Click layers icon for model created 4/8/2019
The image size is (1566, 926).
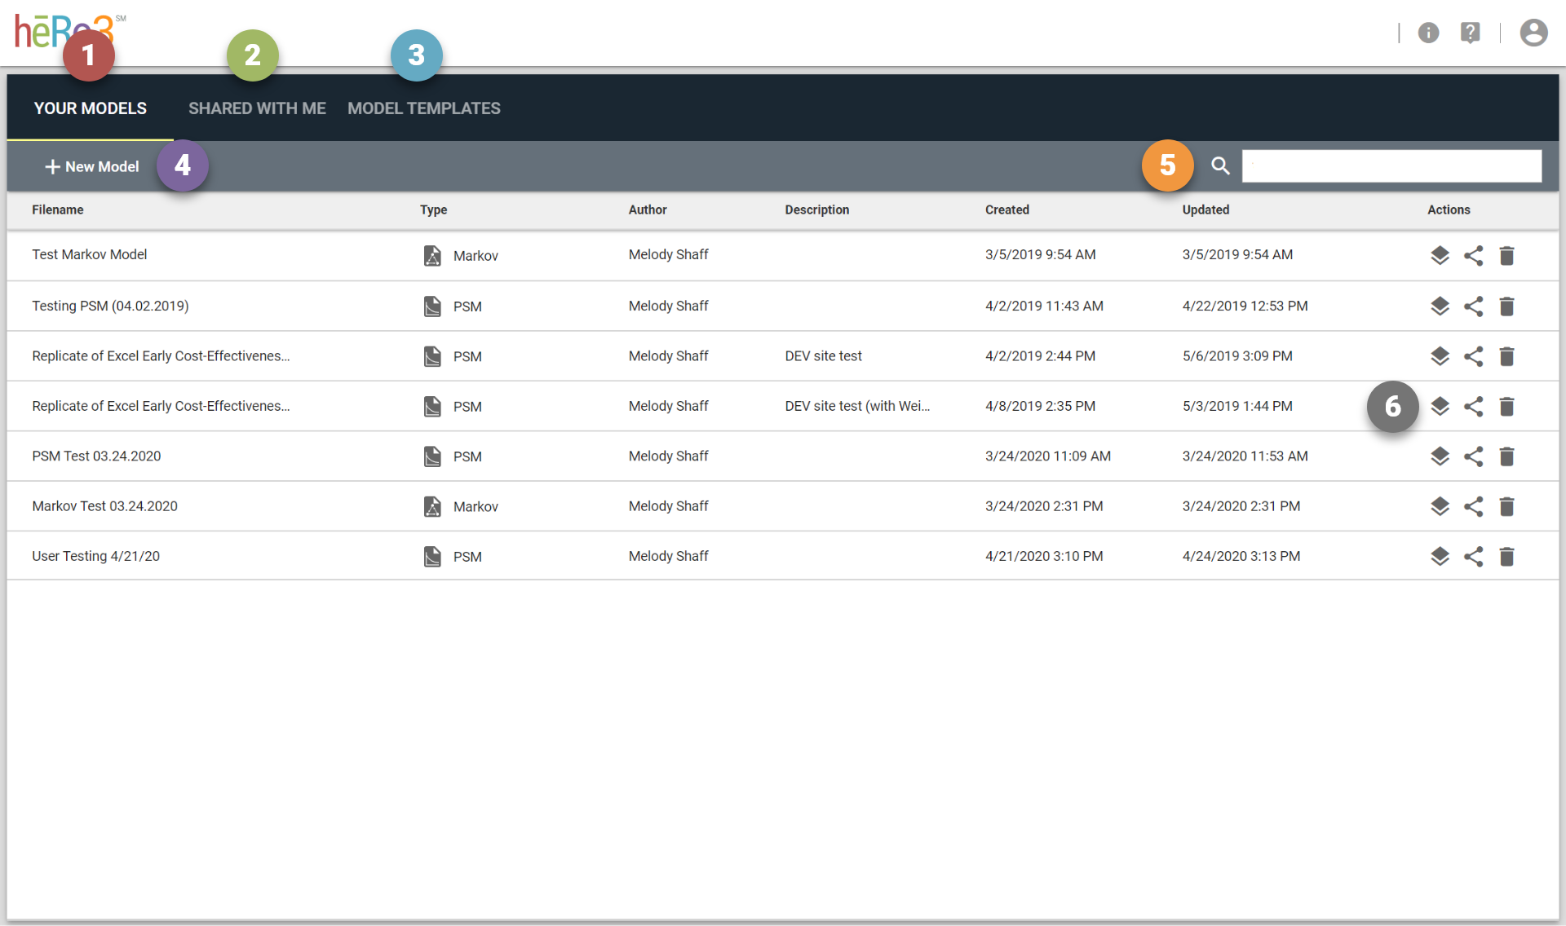coord(1440,406)
